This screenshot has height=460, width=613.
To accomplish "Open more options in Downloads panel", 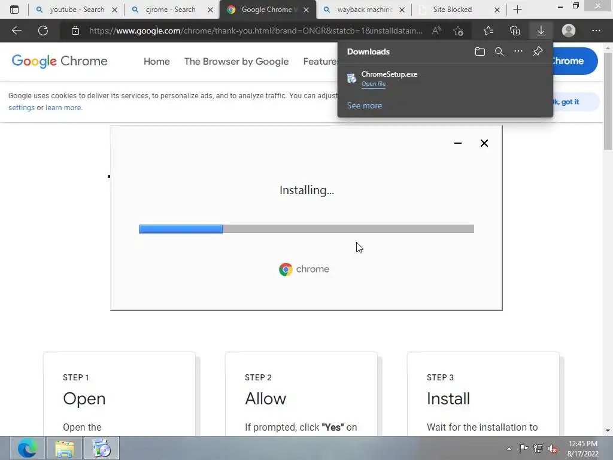I will (x=518, y=52).
